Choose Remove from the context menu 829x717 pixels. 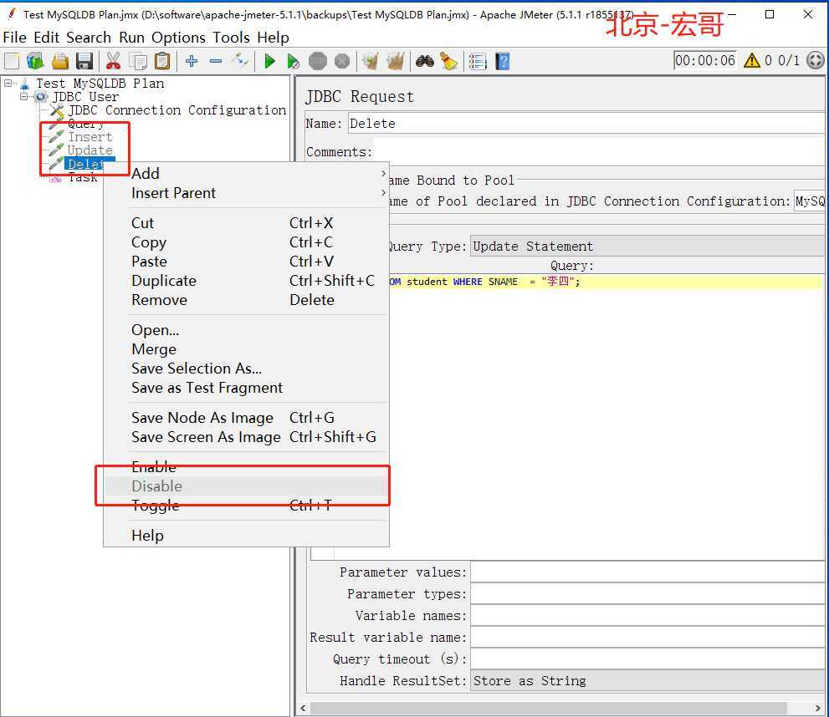tap(247, 300)
